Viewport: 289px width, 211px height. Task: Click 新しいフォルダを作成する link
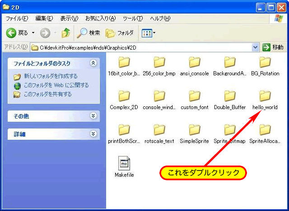point(51,76)
